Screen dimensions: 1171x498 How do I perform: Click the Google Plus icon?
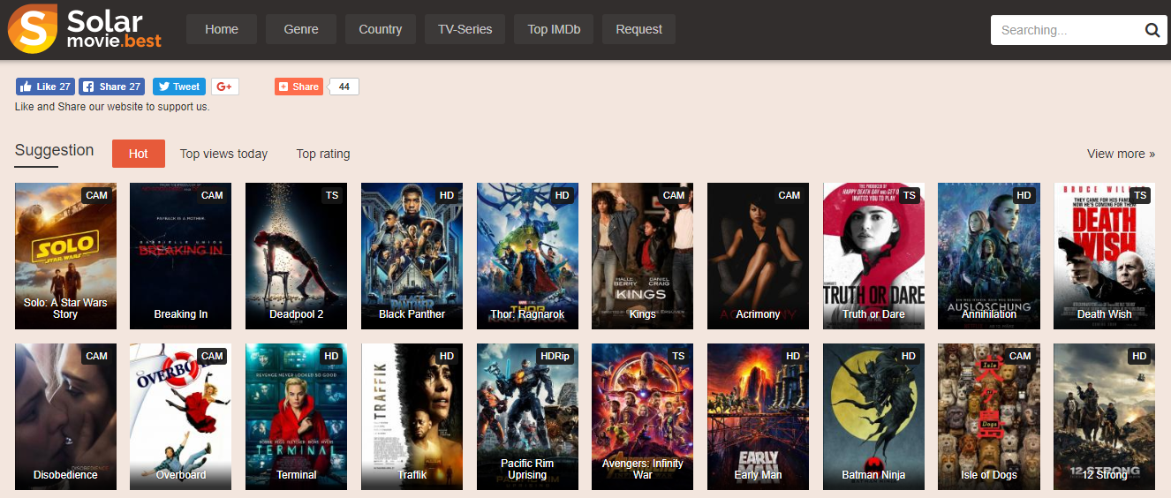point(225,87)
